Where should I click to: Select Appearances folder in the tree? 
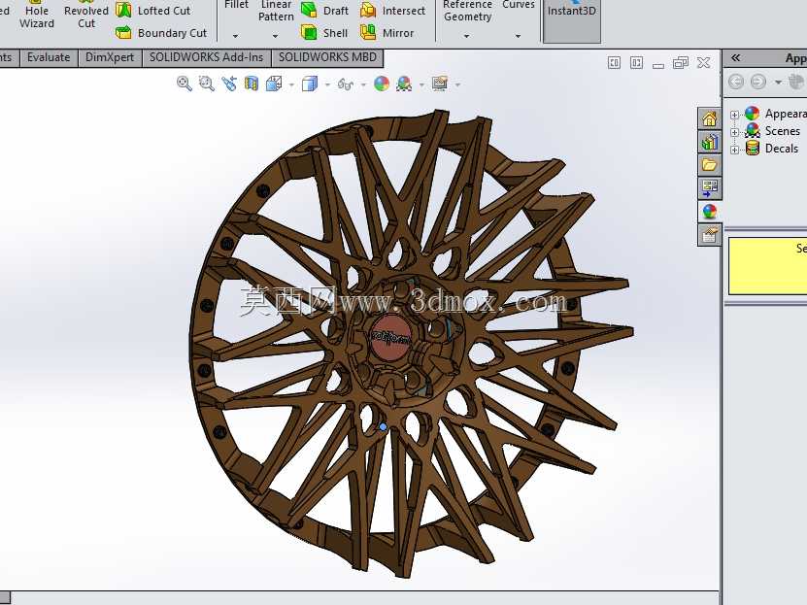(x=776, y=114)
